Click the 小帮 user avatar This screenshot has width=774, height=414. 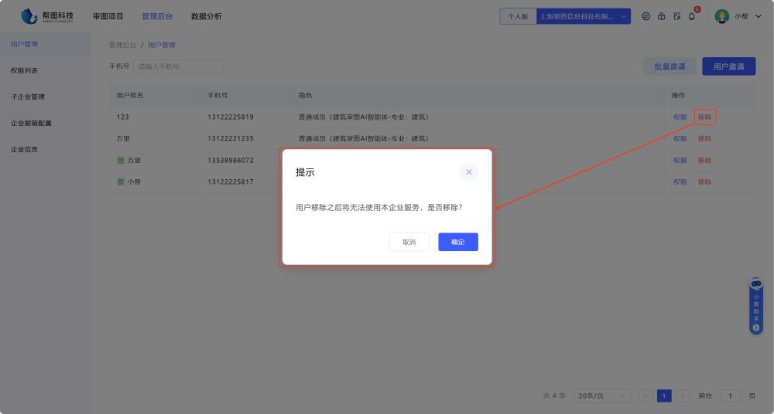[722, 16]
